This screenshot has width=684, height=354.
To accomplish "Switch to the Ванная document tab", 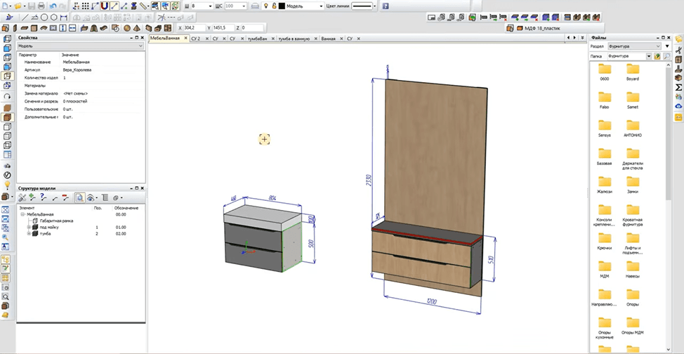I will coord(328,39).
